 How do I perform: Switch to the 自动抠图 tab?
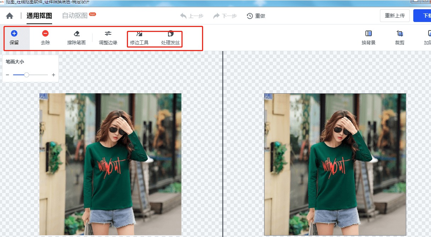click(75, 16)
